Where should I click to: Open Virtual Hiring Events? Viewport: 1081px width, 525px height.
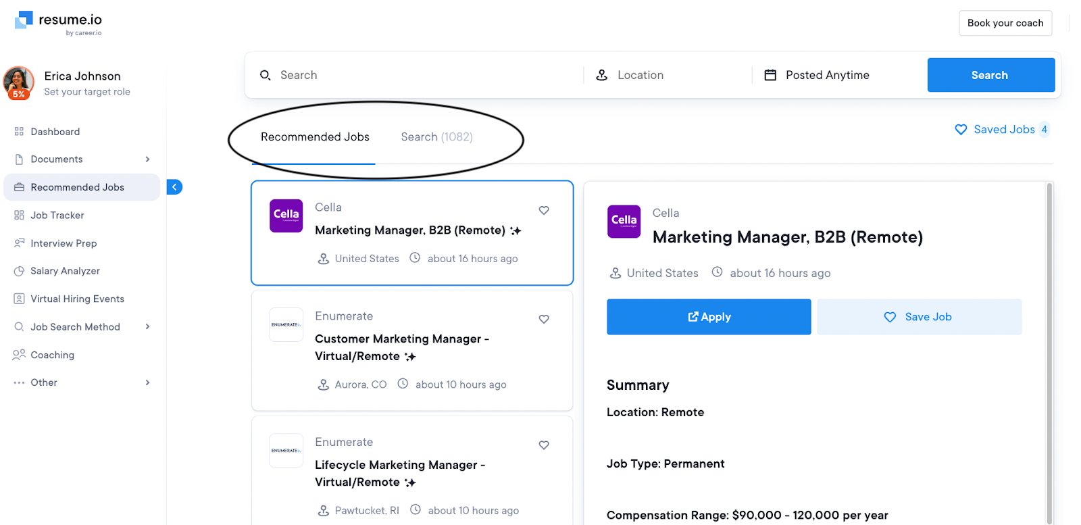tap(77, 299)
